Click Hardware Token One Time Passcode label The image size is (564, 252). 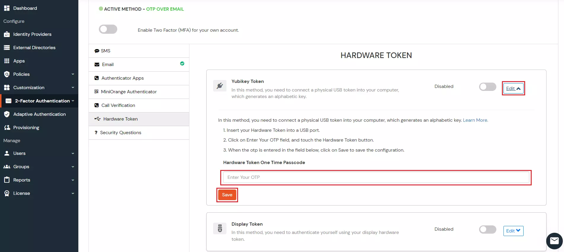264,163
